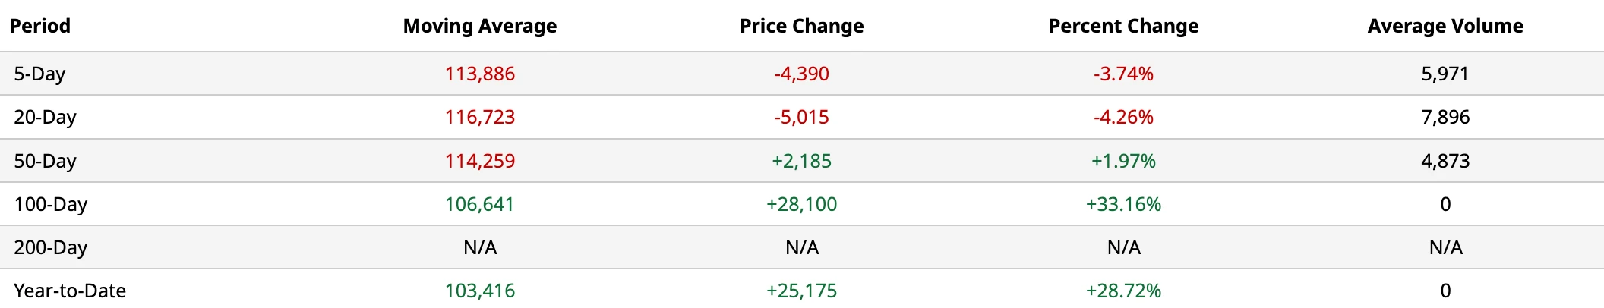Viewport: 1604px width, 308px height.
Task: Select the 200-Day period row label
Action: [50, 247]
